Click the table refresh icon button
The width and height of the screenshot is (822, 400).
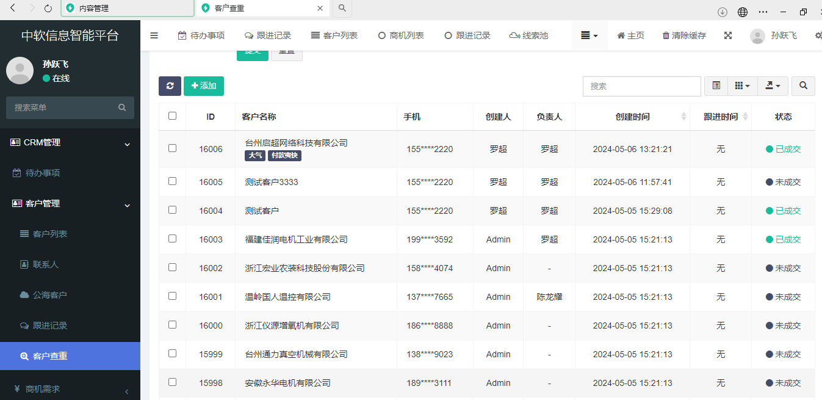(x=170, y=86)
